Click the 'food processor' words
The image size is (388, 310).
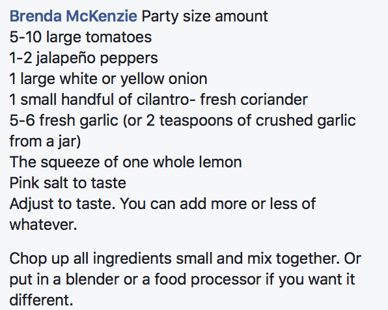208,279
